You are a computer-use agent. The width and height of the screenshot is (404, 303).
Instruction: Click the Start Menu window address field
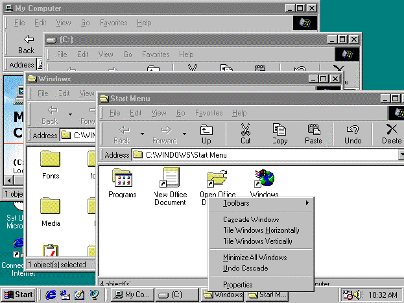coord(266,155)
